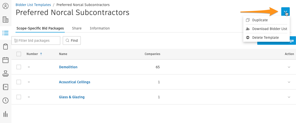Open the bar chart reports icon
This screenshot has width=296, height=123.
(x=5, y=114)
